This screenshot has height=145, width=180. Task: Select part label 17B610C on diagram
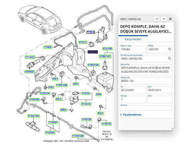105,57
